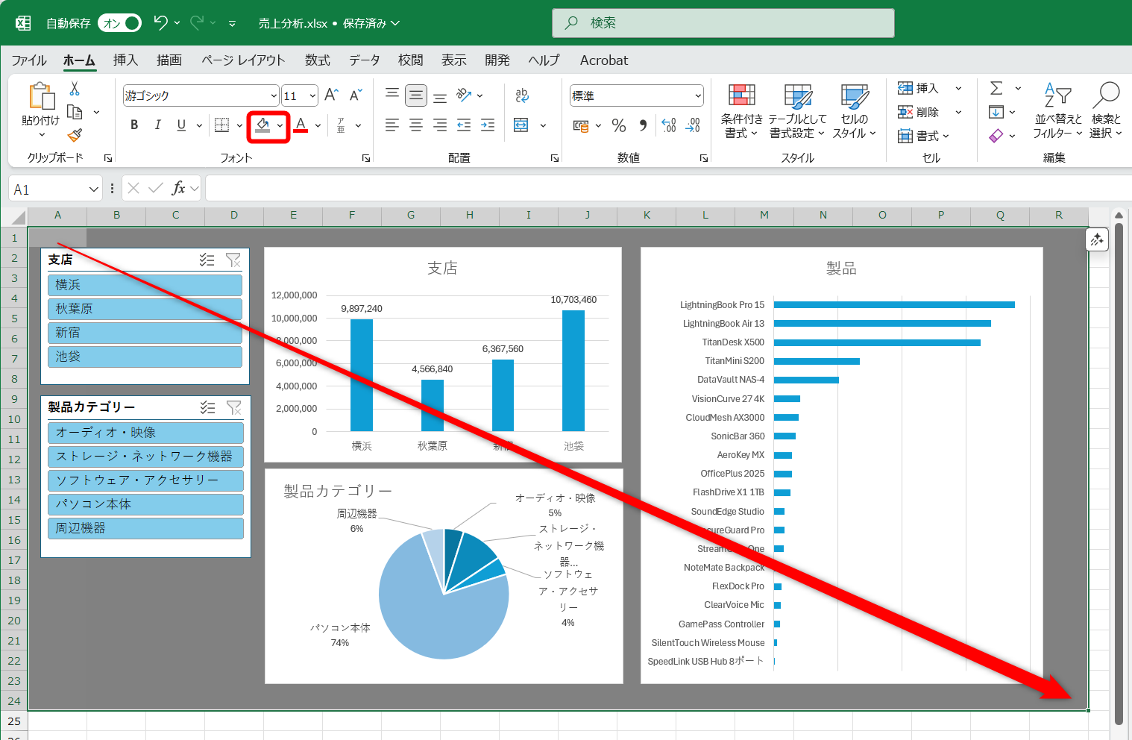Switch to the Page Layout (ページ レイアウト) tab
Image resolution: width=1132 pixels, height=740 pixels.
click(243, 60)
